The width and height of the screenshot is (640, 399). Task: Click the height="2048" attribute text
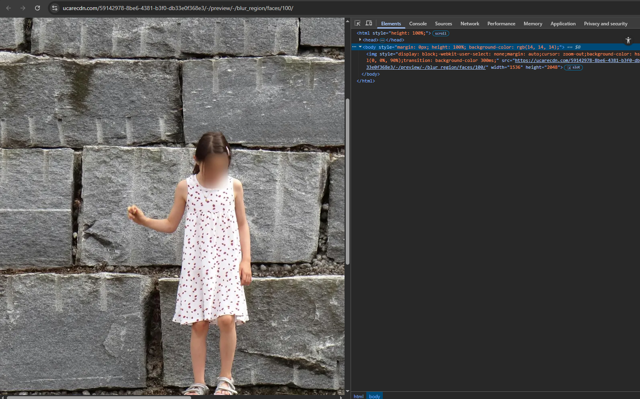(543, 68)
